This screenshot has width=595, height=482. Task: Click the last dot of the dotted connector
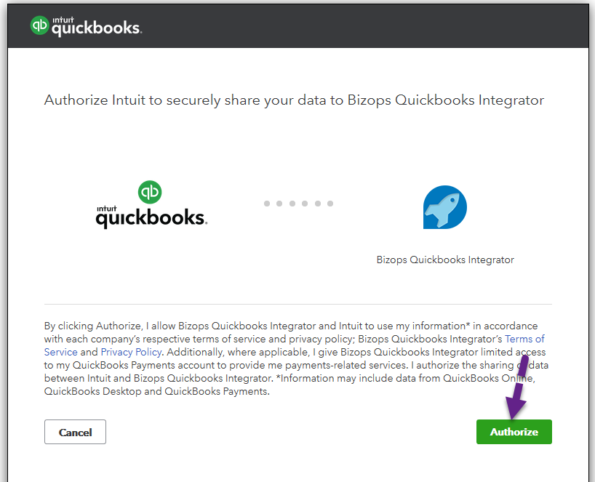click(330, 204)
